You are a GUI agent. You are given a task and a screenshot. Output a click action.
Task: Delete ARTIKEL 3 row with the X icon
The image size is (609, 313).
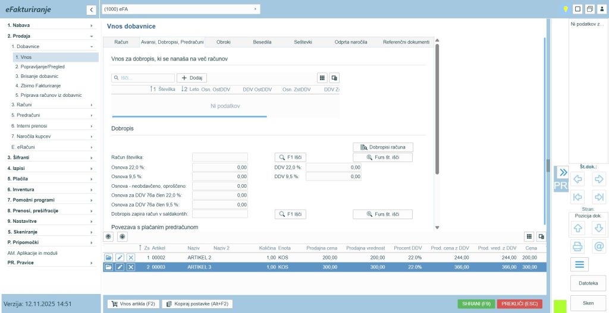(x=131, y=267)
